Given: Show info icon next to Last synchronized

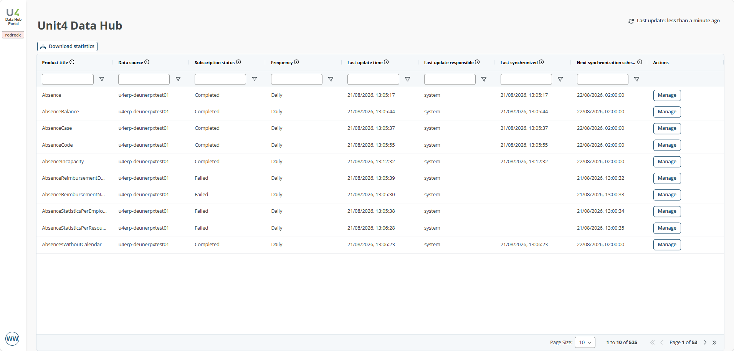Looking at the screenshot, I should pyautogui.click(x=541, y=62).
